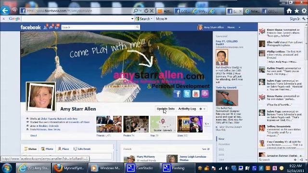
Task: Select the Place tab in the composer
Action: [x=64, y=149]
